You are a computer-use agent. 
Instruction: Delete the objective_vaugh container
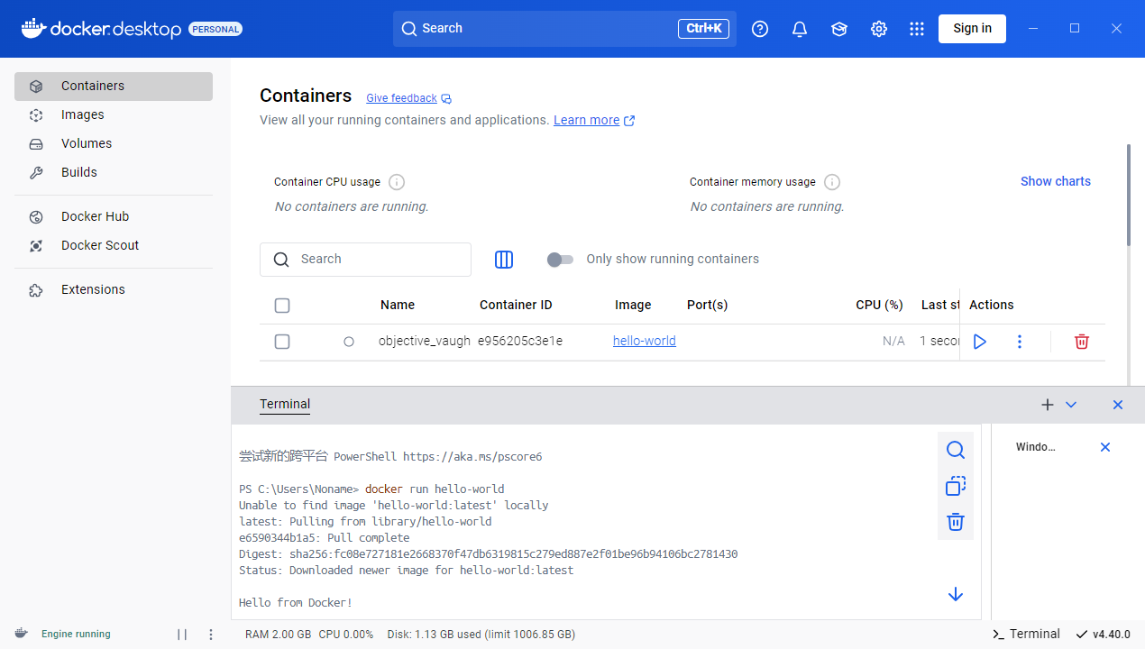[1082, 342]
